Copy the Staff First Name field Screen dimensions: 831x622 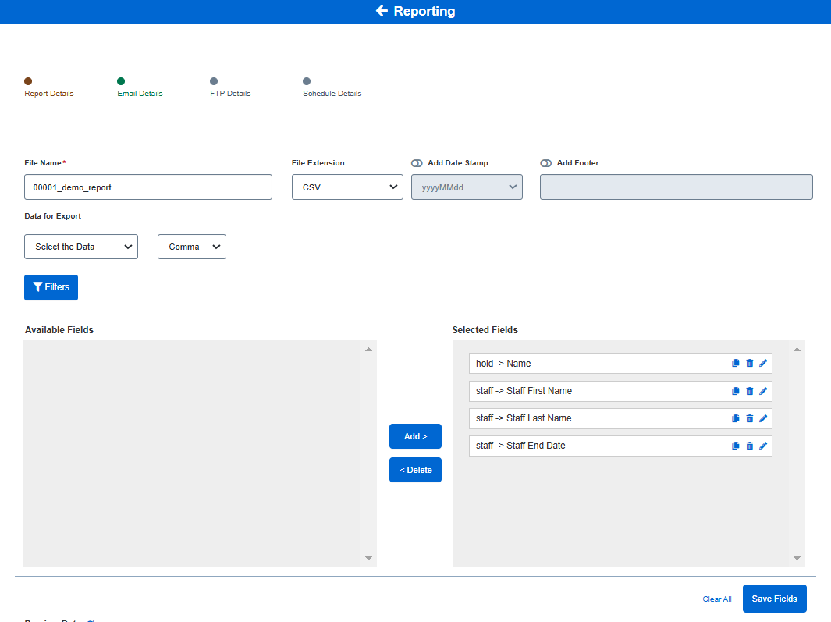click(736, 391)
